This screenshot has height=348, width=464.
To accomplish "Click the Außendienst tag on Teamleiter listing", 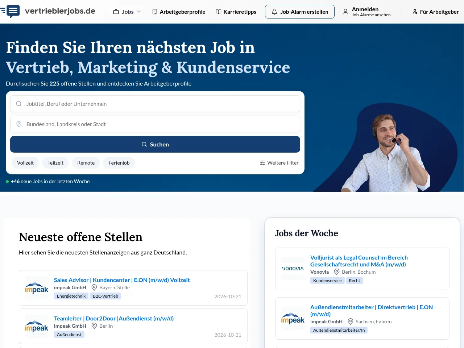I will pos(69,335).
